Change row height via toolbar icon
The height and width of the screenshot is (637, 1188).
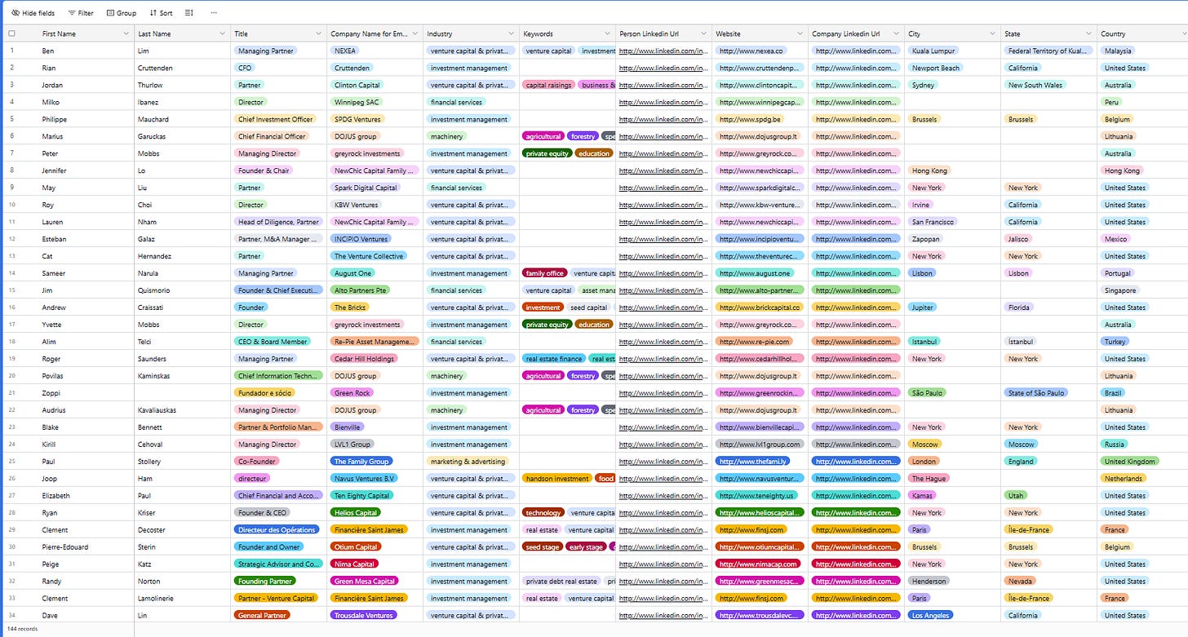[x=189, y=13]
